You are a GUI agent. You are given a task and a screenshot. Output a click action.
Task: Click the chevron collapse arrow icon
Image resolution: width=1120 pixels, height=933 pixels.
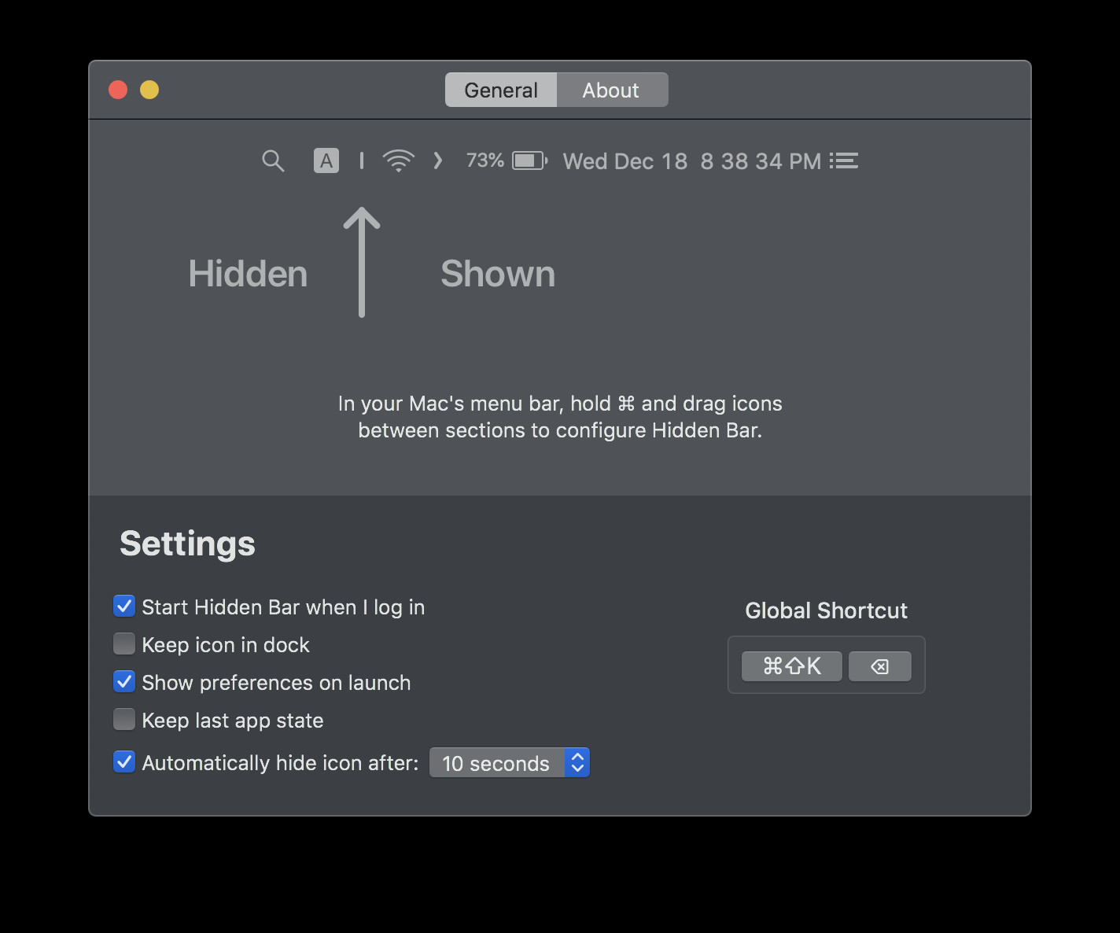438,160
